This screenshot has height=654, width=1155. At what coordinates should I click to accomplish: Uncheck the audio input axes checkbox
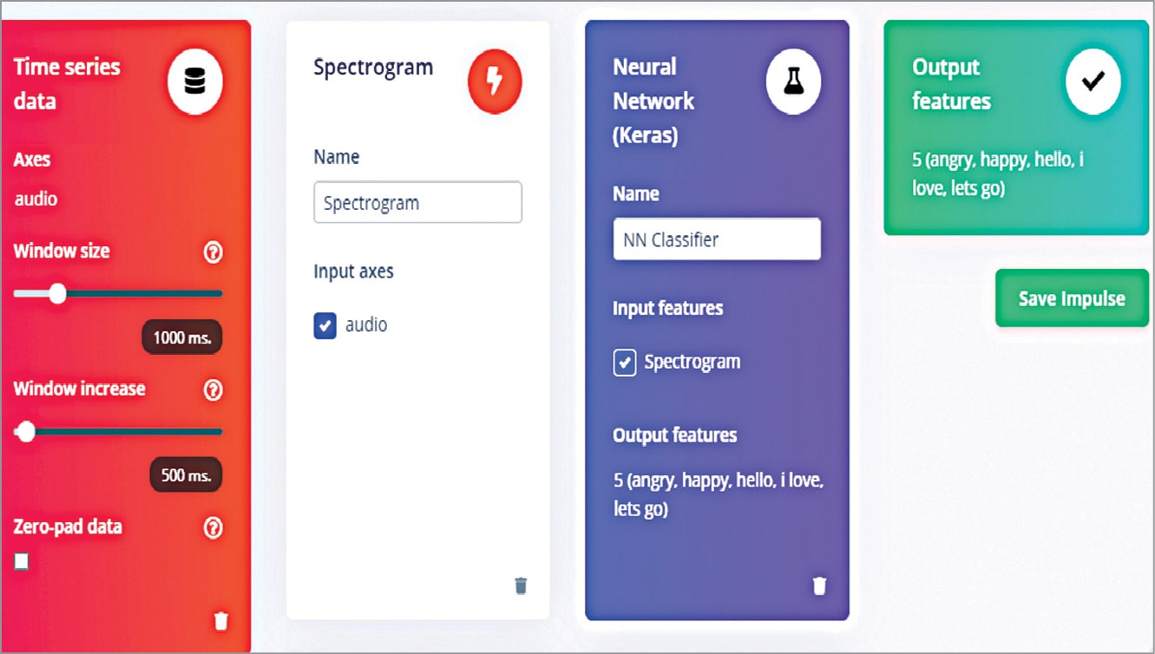pos(325,326)
